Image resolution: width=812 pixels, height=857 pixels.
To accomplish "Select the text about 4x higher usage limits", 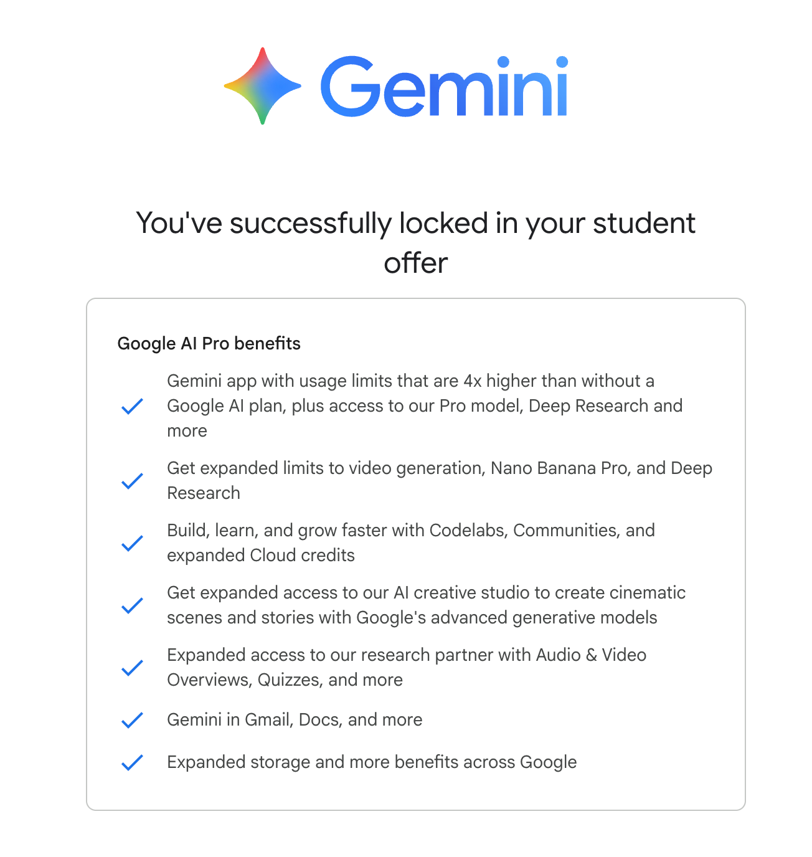I will (x=425, y=405).
